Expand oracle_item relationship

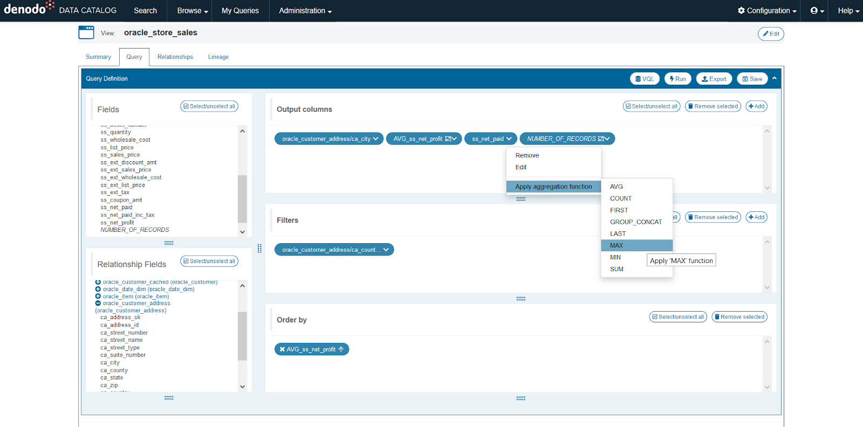(x=98, y=296)
